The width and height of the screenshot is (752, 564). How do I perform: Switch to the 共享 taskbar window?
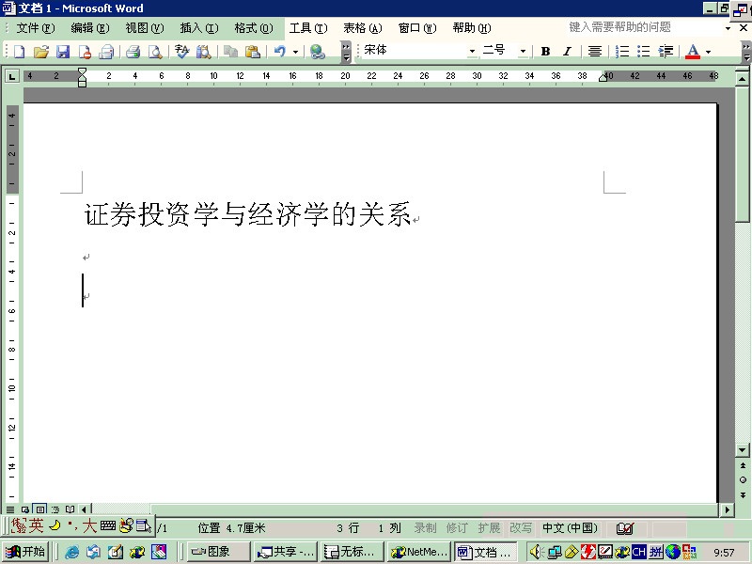pos(286,552)
